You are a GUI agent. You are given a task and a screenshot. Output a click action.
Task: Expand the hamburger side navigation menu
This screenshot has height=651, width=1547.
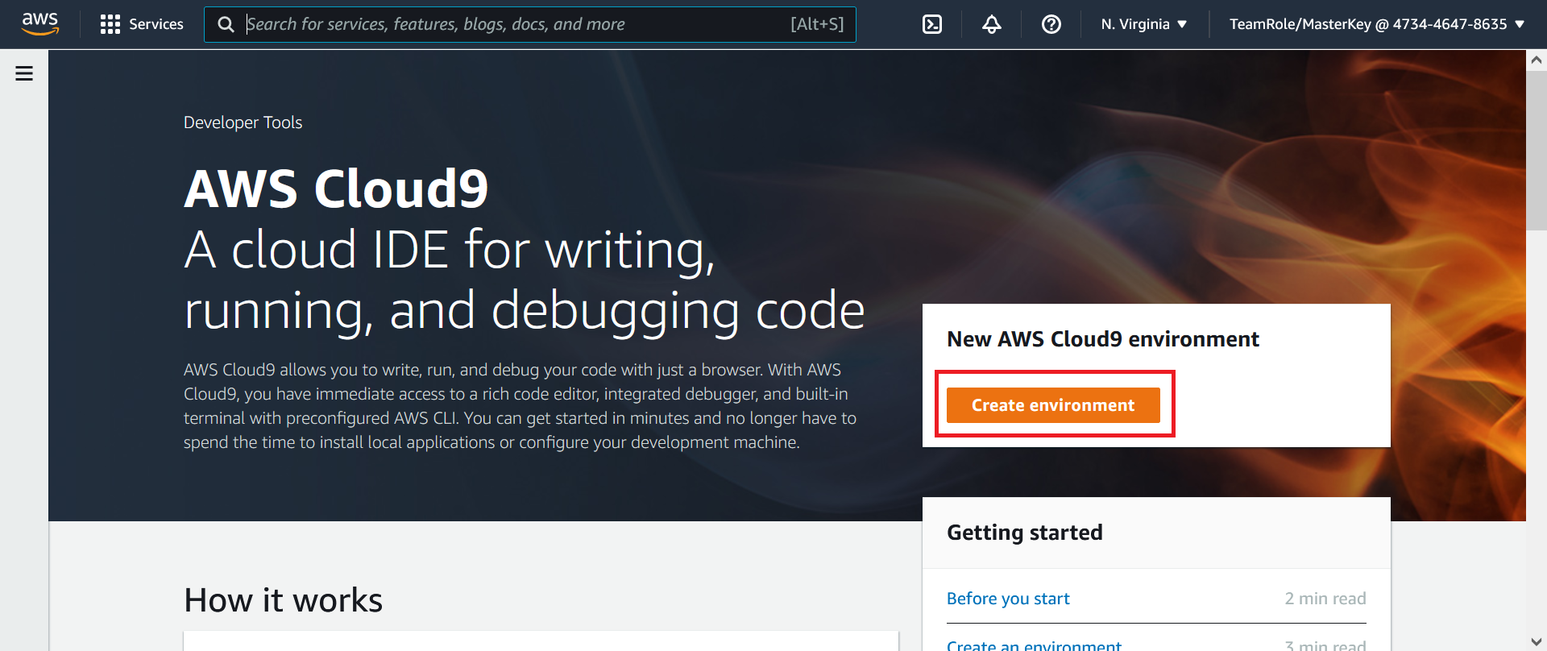(24, 73)
